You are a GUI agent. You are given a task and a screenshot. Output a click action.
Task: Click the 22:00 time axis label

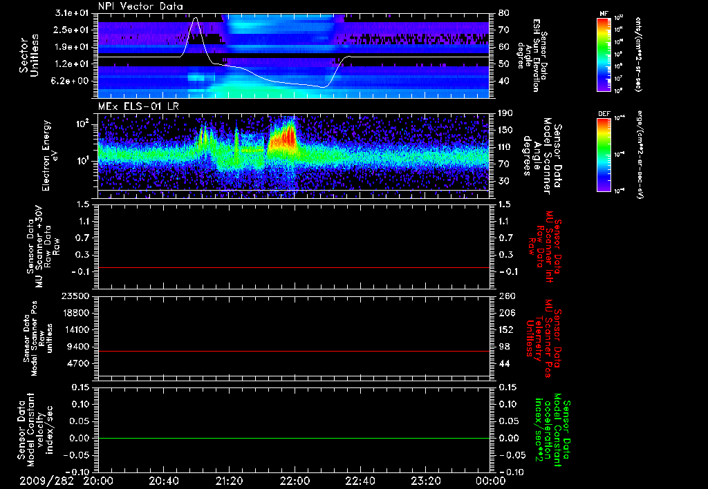(x=295, y=481)
